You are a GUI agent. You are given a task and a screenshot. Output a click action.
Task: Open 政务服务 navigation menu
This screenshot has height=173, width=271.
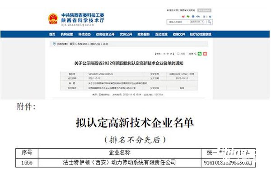[144, 34]
